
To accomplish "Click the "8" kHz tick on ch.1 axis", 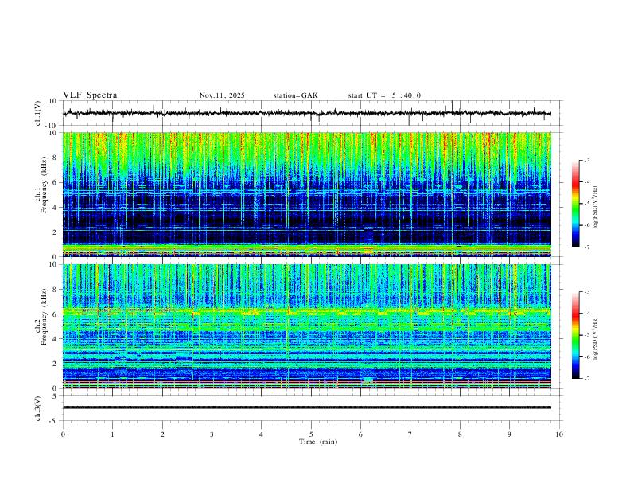I will click(55, 158).
